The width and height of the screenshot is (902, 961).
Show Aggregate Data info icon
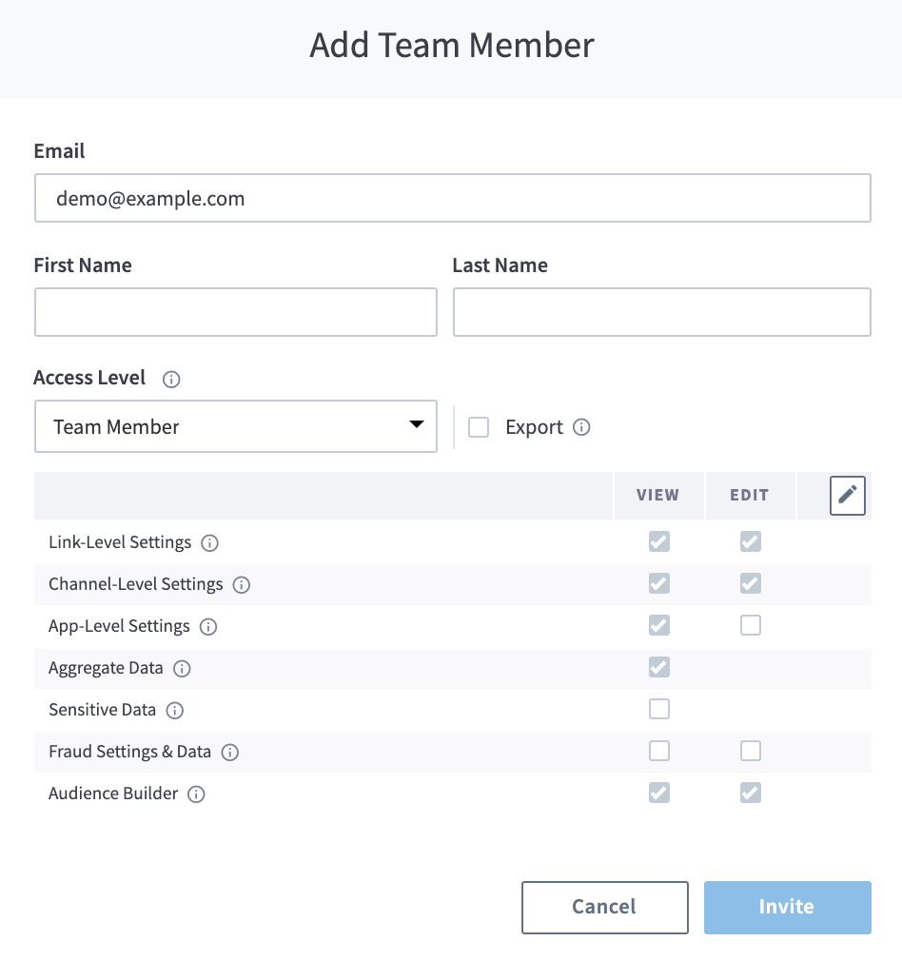click(x=182, y=669)
